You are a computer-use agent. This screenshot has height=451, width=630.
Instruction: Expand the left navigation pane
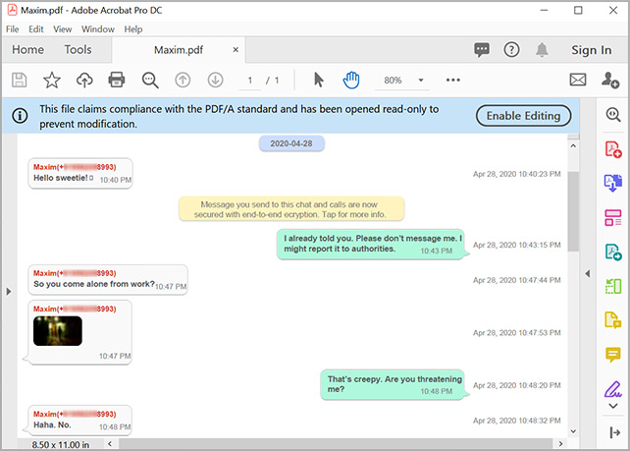(x=8, y=291)
